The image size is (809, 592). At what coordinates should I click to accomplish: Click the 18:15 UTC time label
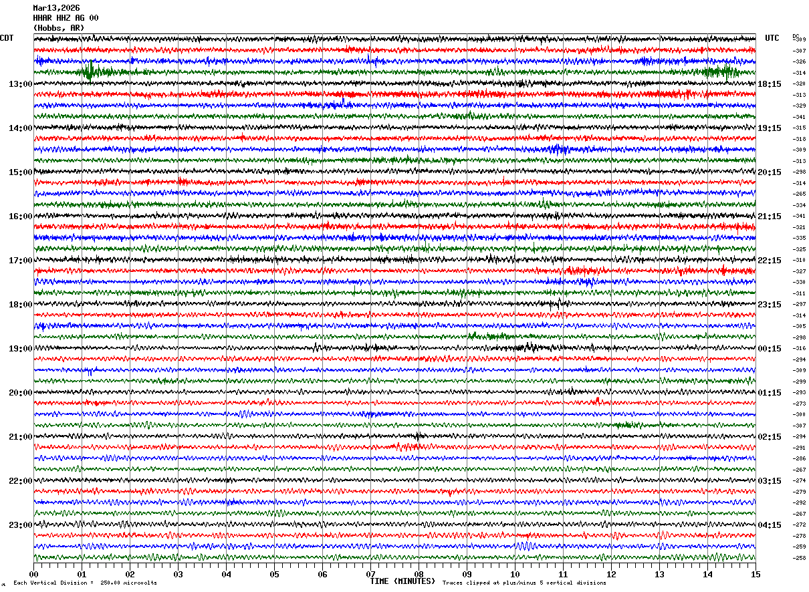[770, 84]
